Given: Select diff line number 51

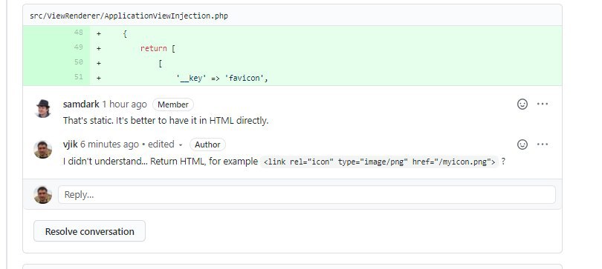Looking at the screenshot, I should 78,77.
